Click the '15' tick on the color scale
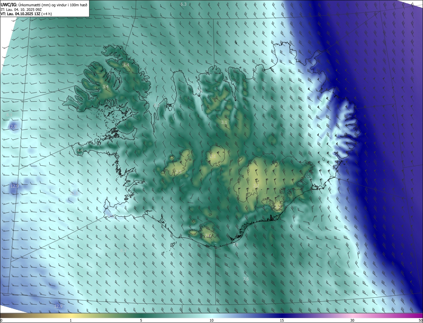The image size is (423, 323). [x=282, y=320]
